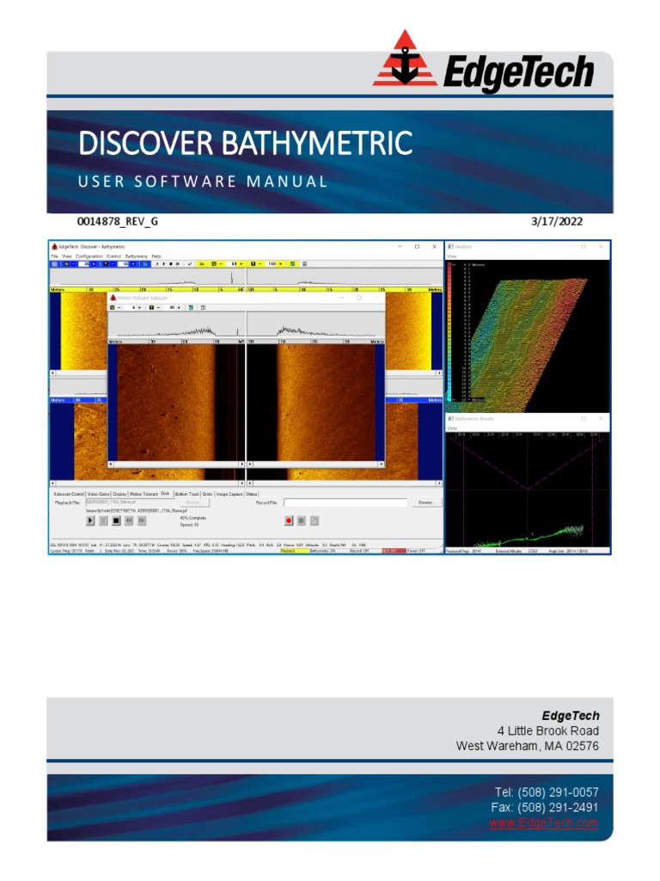Switch to the Bottom Track tab
This screenshot has width=660, height=881.
coord(186,494)
